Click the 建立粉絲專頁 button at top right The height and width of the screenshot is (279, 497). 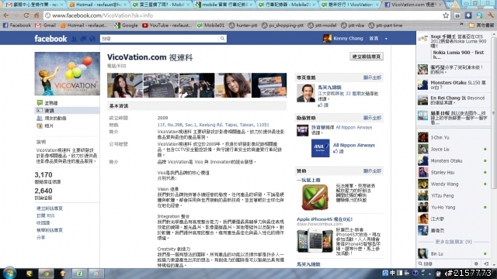point(367,57)
